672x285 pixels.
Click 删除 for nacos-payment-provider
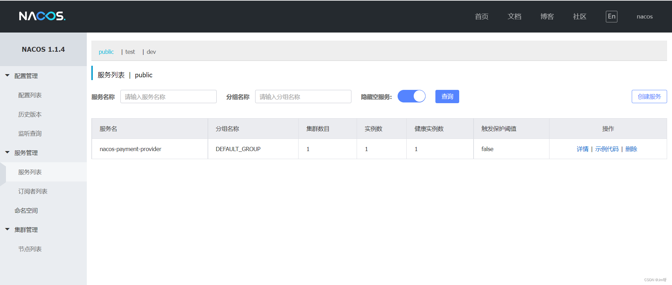coord(631,149)
